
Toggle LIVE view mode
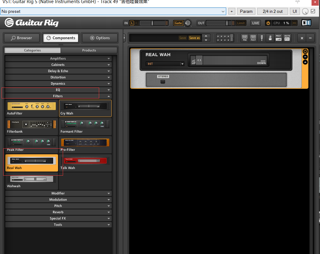pyautogui.click(x=255, y=23)
